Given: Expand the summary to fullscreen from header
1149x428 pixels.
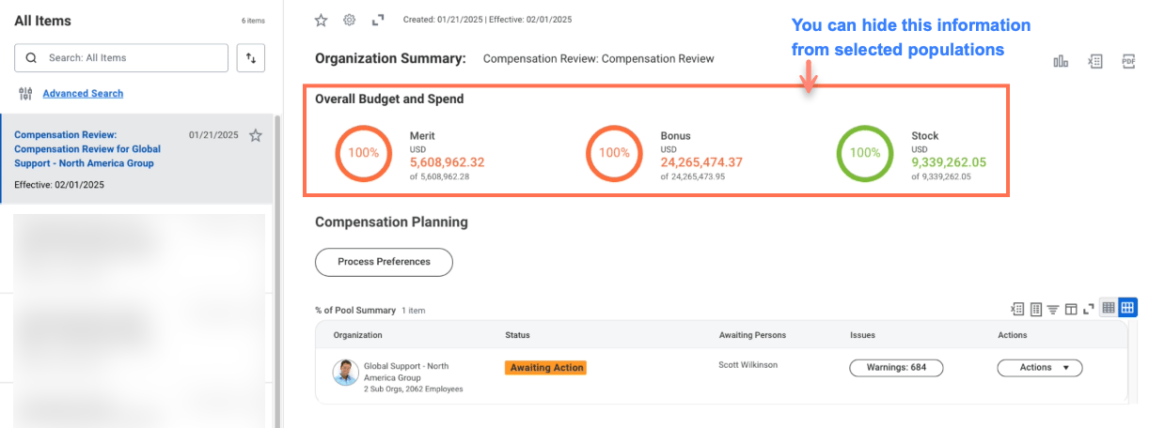Looking at the screenshot, I should click(378, 20).
